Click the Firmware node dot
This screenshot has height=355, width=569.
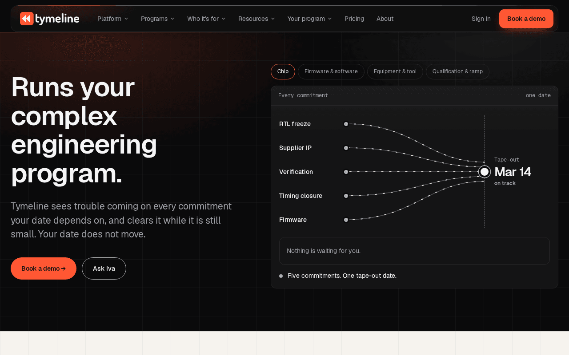[x=346, y=220]
